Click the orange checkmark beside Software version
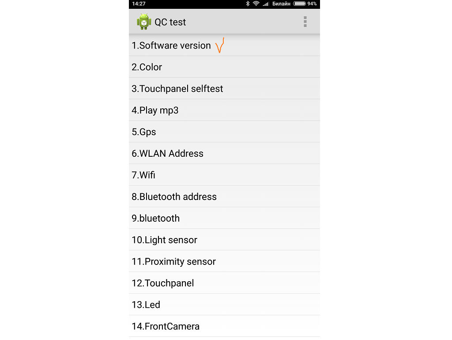The width and height of the screenshot is (452, 340). click(220, 45)
